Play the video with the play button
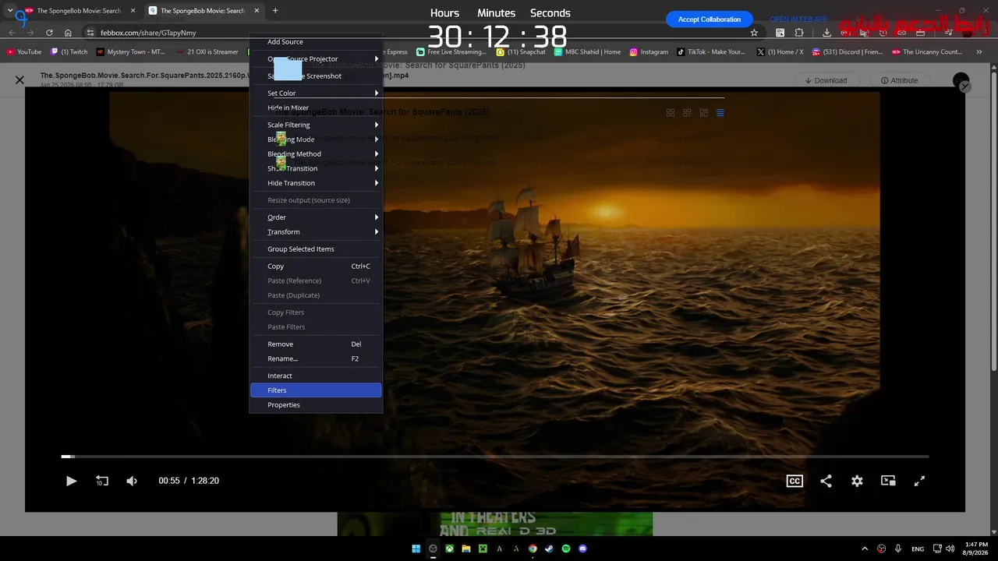Viewport: 998px width, 561px height. coord(71,482)
